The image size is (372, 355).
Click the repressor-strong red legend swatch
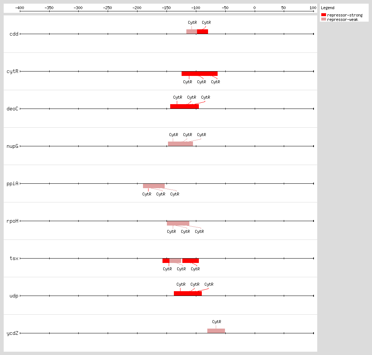tap(323, 15)
